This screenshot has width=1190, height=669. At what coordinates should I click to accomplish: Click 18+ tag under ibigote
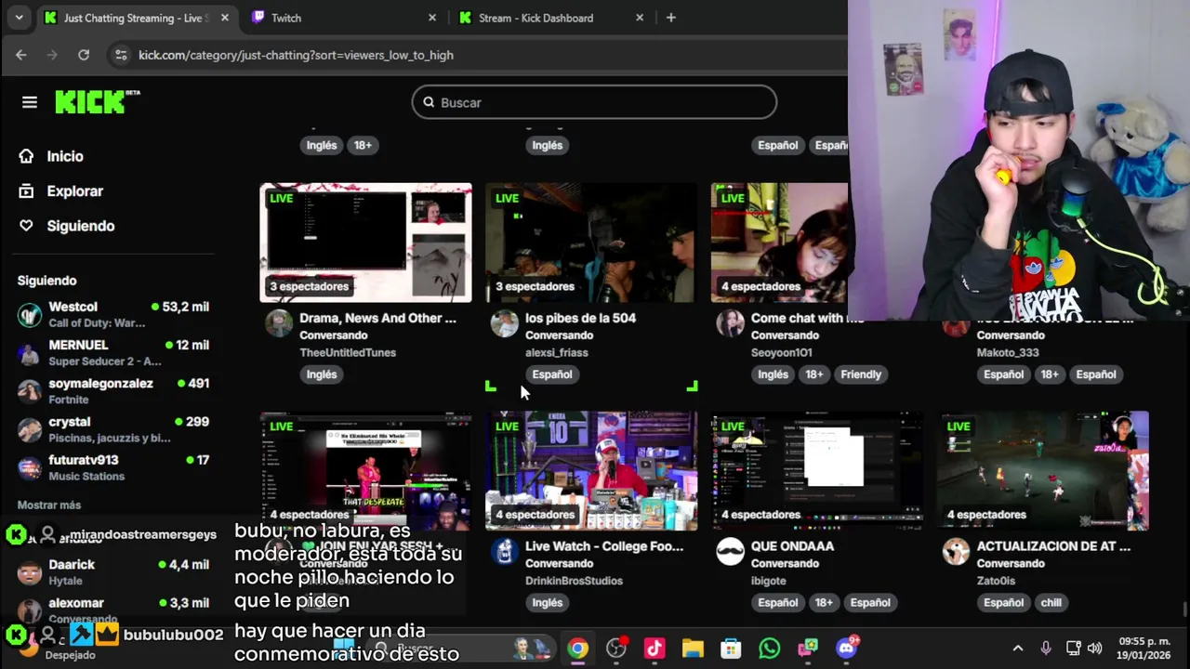tap(824, 602)
